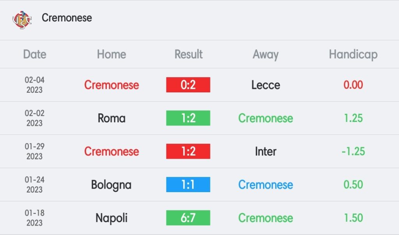The width and height of the screenshot is (399, 235).
Task: Click the Result column header
Action: (x=189, y=54)
